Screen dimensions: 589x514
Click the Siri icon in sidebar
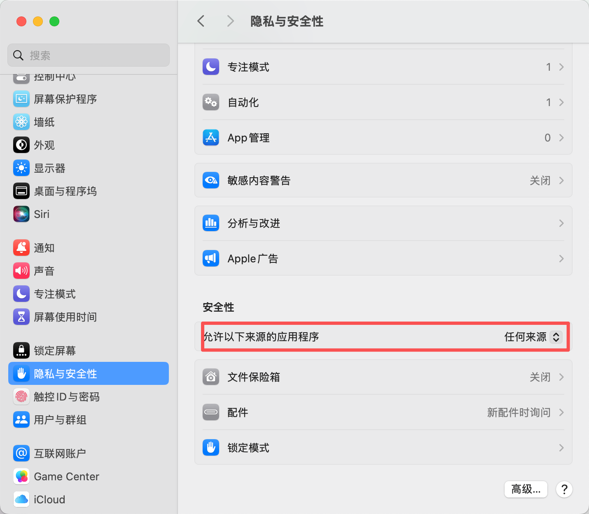coord(21,214)
